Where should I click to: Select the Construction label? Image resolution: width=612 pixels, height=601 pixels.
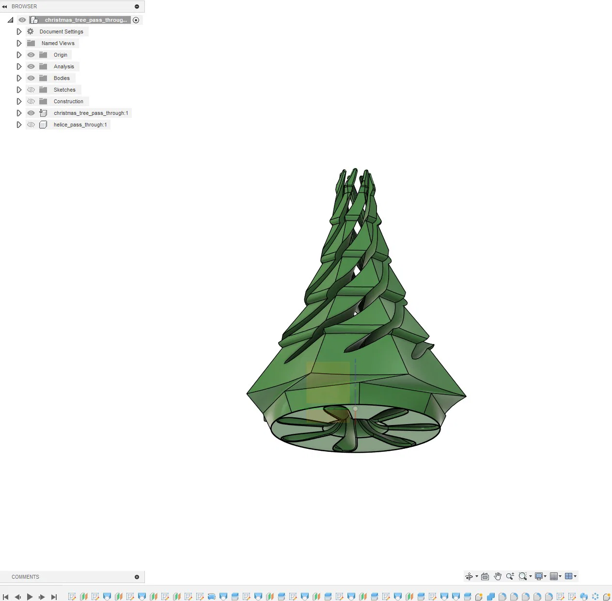[x=68, y=101]
